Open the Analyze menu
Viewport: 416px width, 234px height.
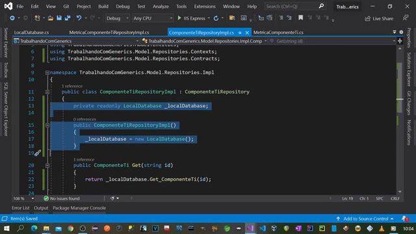click(x=161, y=6)
